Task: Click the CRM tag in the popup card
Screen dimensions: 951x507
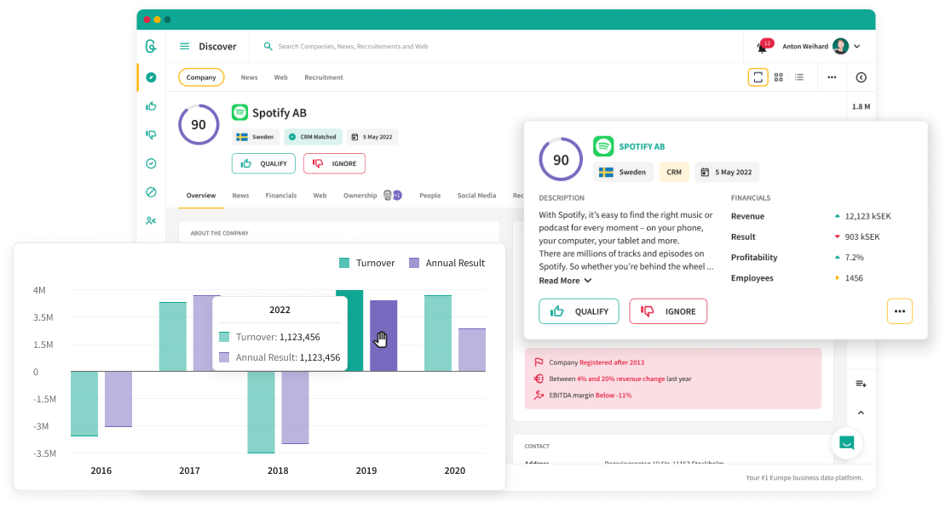Action: coord(674,172)
